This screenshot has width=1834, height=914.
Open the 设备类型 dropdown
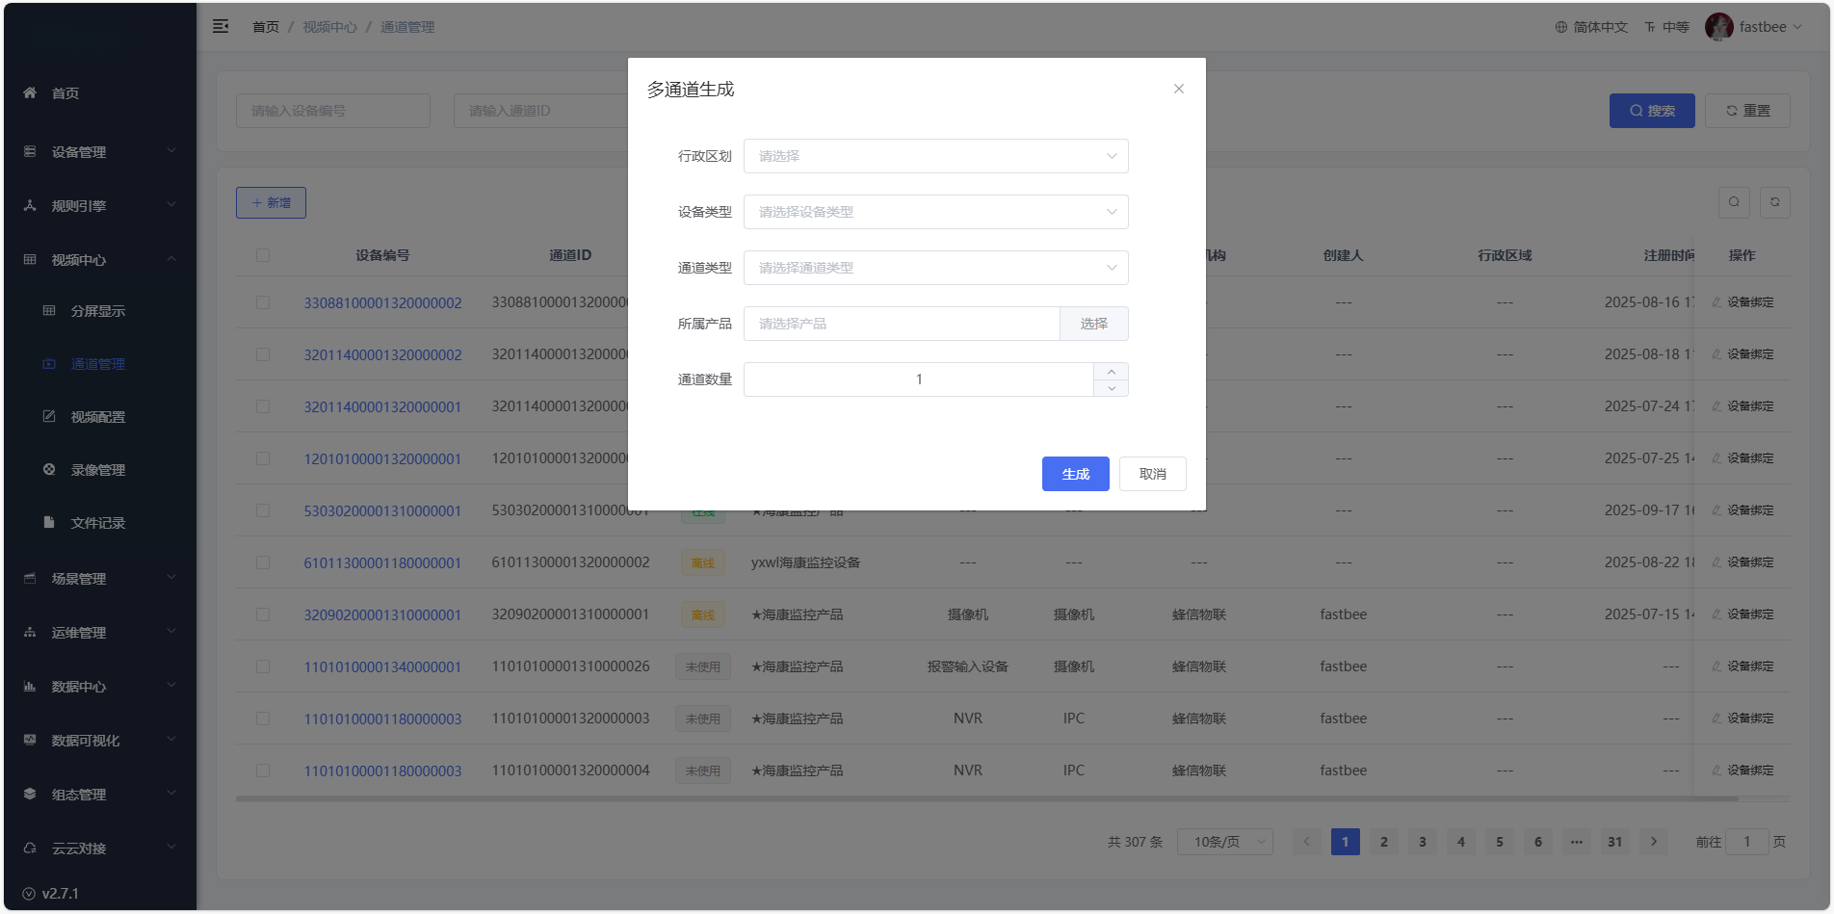(x=935, y=212)
